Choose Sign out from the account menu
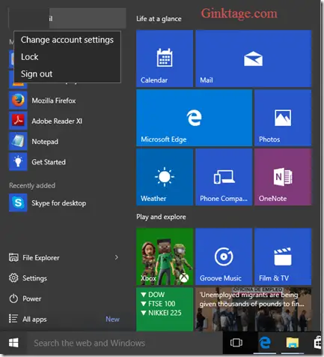Screen dimensions: 324x357 [67, 74]
